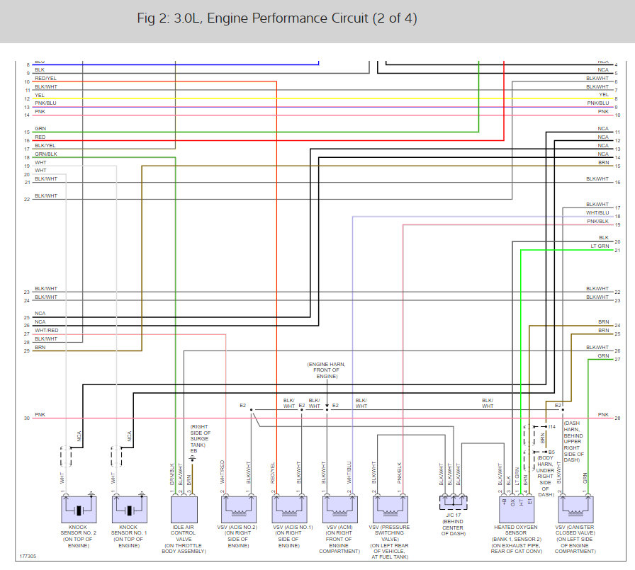Click the Knock Sensor No. 2 symbol
The image size is (635, 570).
coord(79,509)
